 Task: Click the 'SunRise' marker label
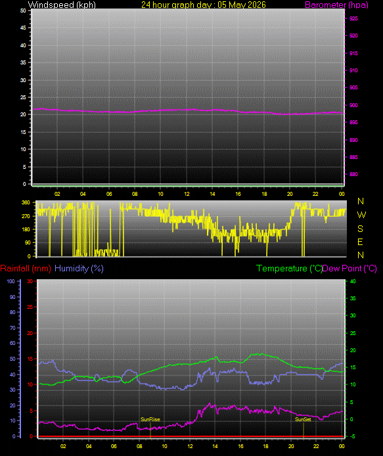click(150, 419)
